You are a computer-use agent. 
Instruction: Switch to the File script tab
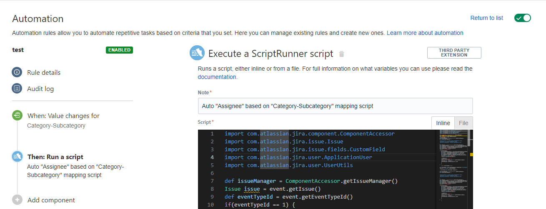coord(463,123)
